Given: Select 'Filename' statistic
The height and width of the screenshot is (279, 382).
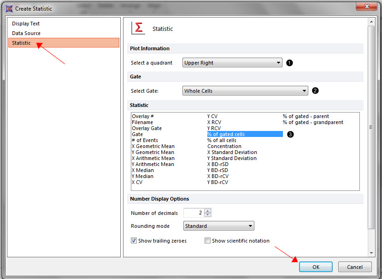Looking at the screenshot, I should click(142, 122).
